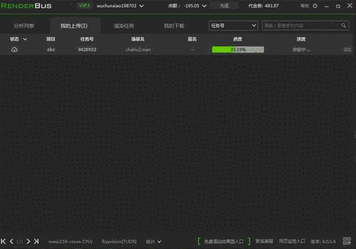Click the version 4.0.5.6 label
The height and width of the screenshot is (249, 356).
[x=323, y=241]
